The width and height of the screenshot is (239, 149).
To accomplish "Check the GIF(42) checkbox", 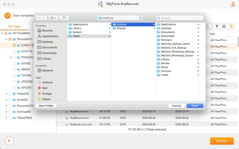I will click(14, 63).
